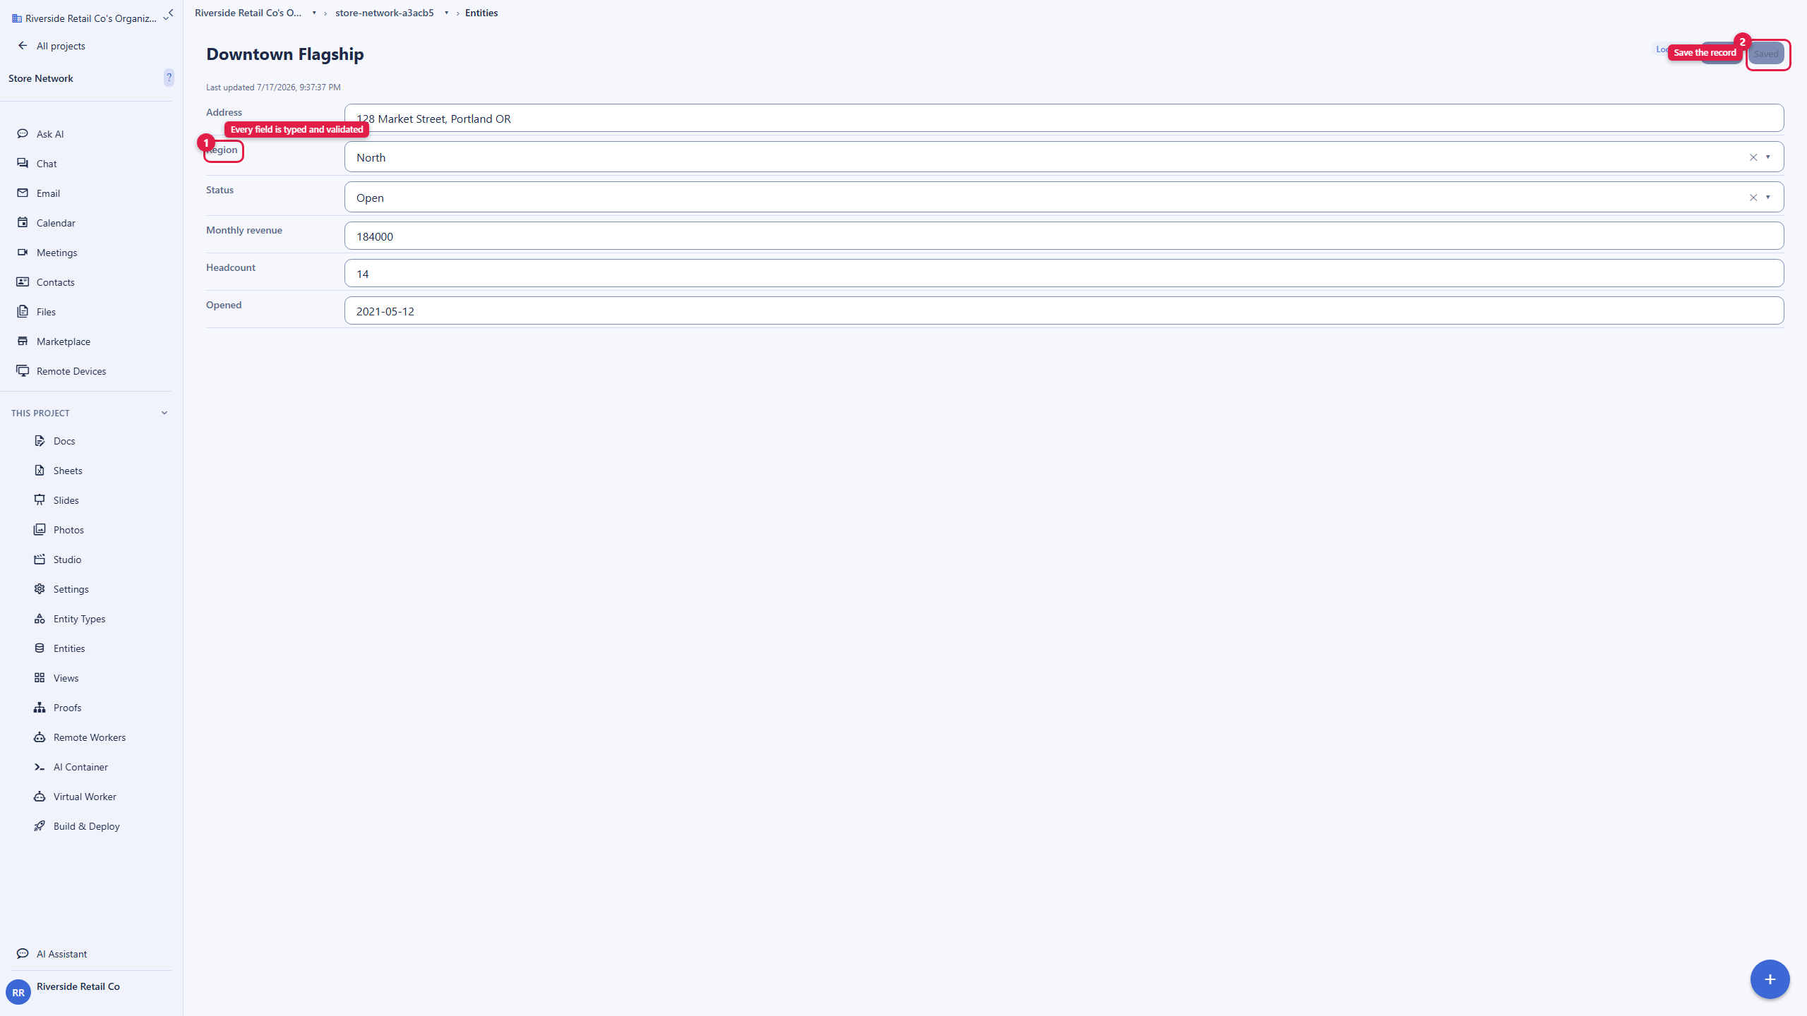The width and height of the screenshot is (1807, 1016).
Task: Open Studio in the project list
Action: 67,560
